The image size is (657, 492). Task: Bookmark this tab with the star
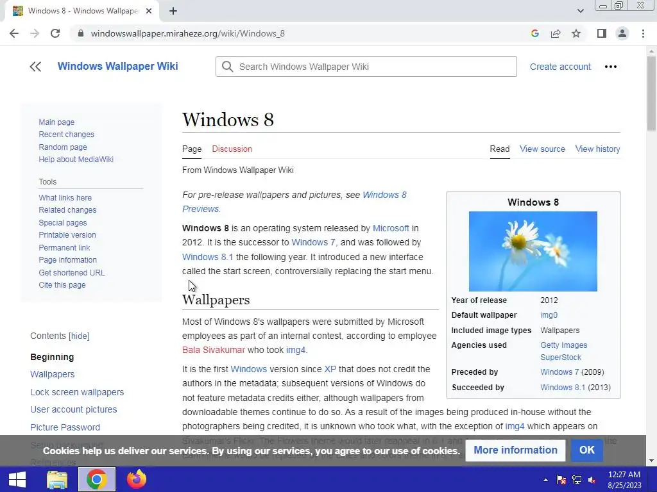576,33
